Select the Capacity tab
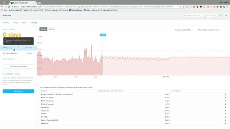The width and height of the screenshot is (230, 129). click(33, 23)
